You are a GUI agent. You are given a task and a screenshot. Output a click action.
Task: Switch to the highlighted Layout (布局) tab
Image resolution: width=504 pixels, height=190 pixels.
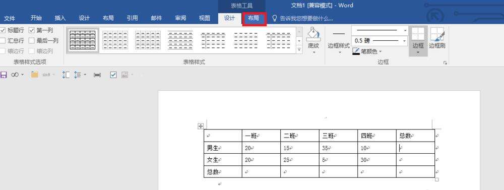tap(254, 18)
